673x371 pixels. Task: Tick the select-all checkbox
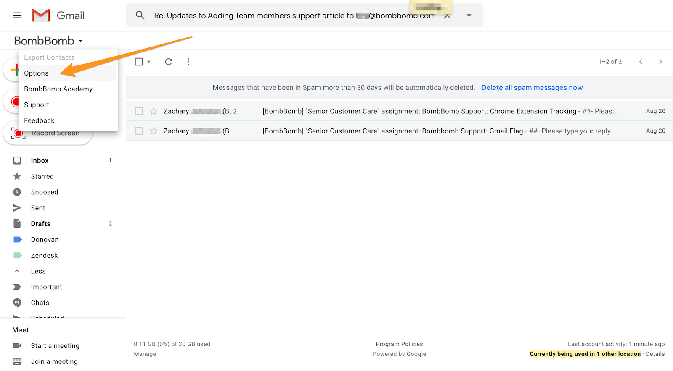139,62
